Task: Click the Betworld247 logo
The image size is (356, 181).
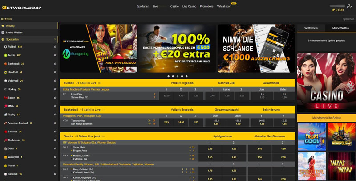Action: pyautogui.click(x=21, y=8)
